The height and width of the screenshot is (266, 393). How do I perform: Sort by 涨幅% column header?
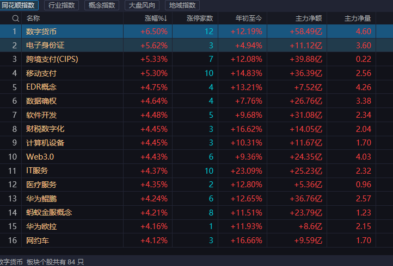coord(156,18)
